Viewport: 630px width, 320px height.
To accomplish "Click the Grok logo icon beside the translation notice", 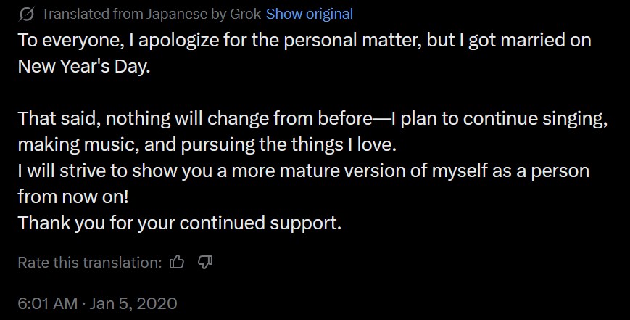I will point(26,14).
